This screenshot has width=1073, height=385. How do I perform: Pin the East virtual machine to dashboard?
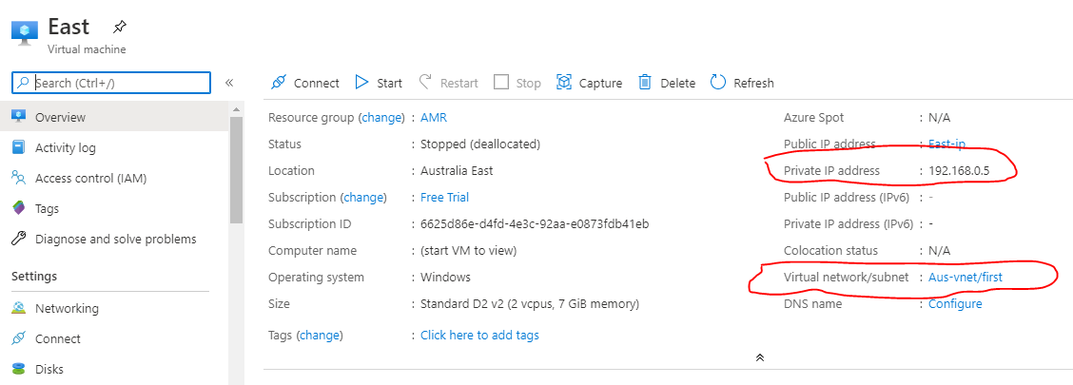[x=120, y=28]
